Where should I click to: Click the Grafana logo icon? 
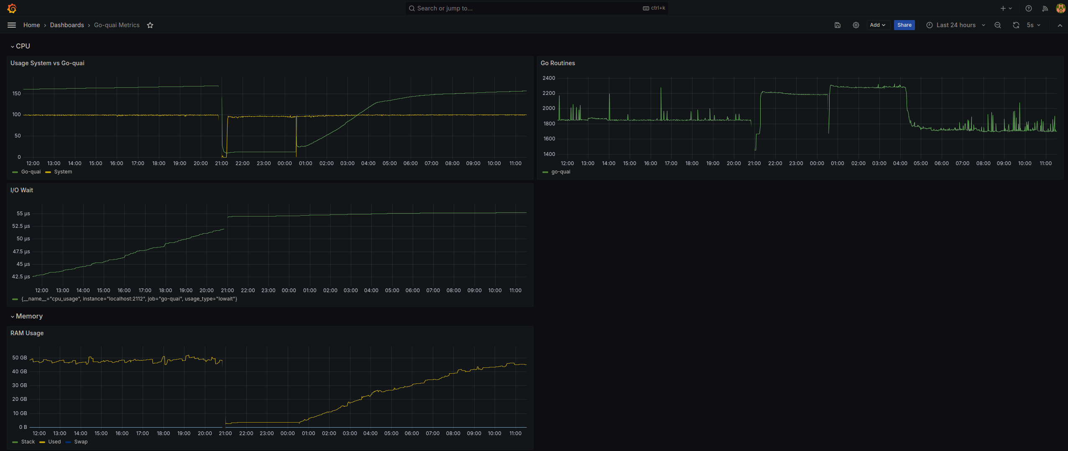(x=12, y=8)
